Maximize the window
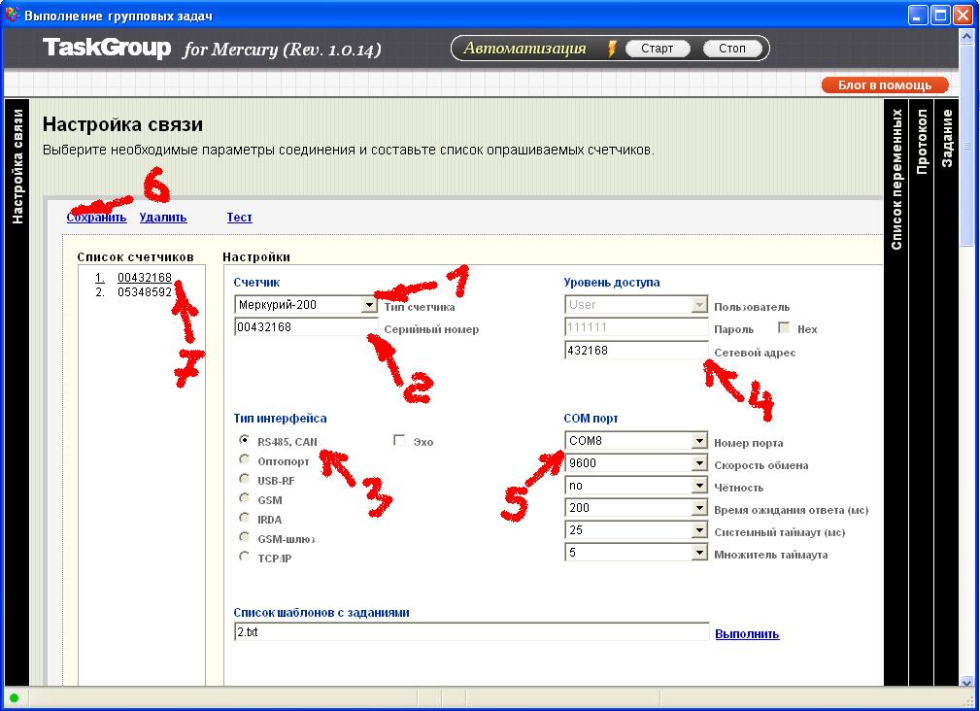The height and width of the screenshot is (711, 980). (940, 15)
